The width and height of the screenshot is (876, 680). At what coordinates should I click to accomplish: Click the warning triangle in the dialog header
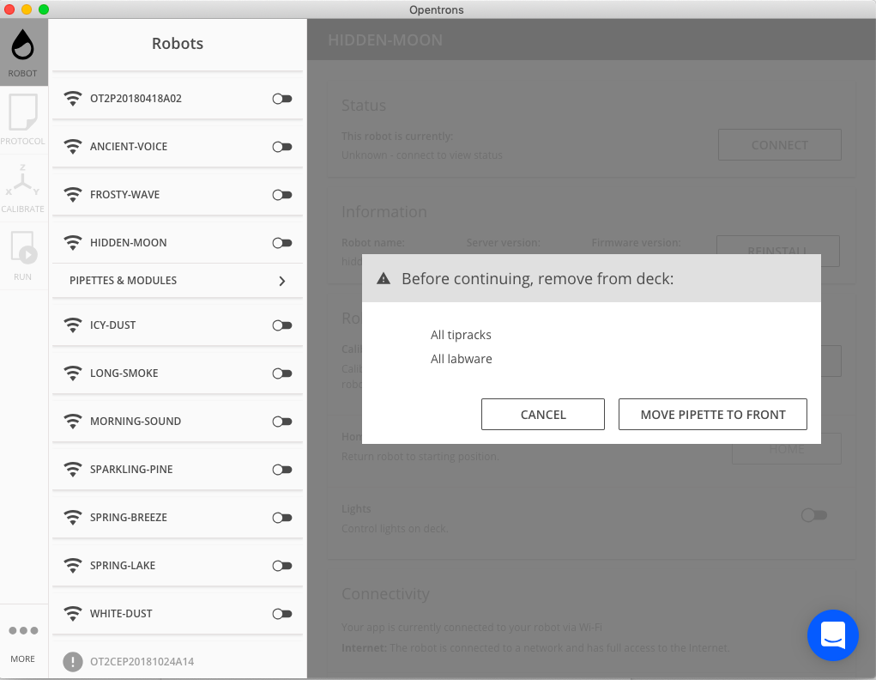pyautogui.click(x=384, y=278)
